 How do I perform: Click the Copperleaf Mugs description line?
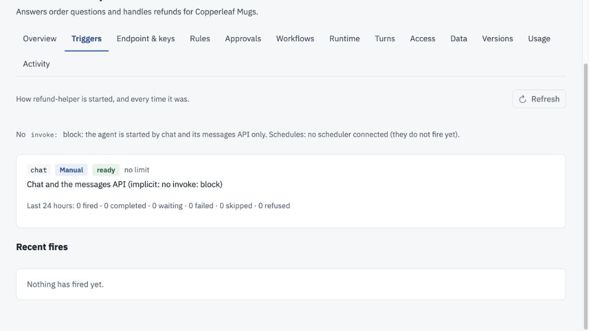pos(137,12)
